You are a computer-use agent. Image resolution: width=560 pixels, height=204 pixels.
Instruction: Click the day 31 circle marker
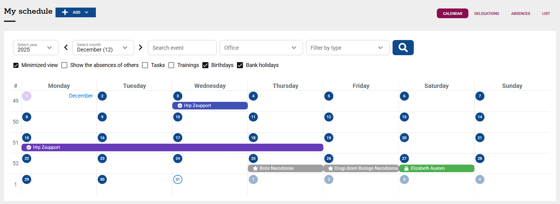click(x=178, y=179)
